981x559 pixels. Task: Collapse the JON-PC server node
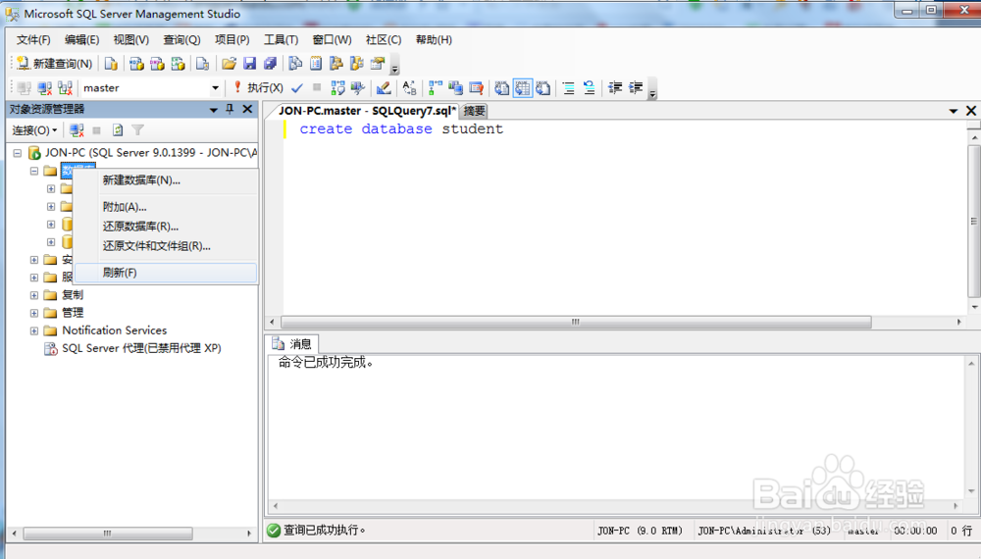tap(18, 153)
